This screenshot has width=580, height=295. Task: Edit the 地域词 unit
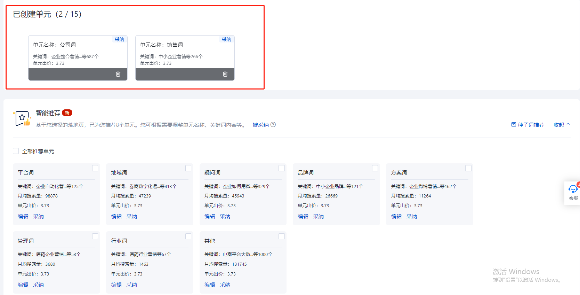pos(116,217)
